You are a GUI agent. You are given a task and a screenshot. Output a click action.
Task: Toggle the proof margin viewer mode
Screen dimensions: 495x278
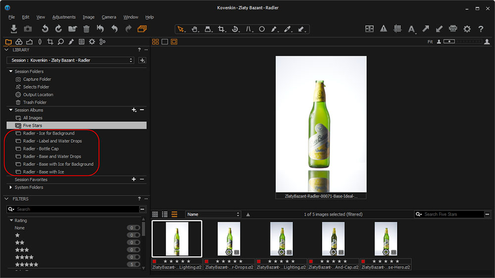(x=174, y=41)
